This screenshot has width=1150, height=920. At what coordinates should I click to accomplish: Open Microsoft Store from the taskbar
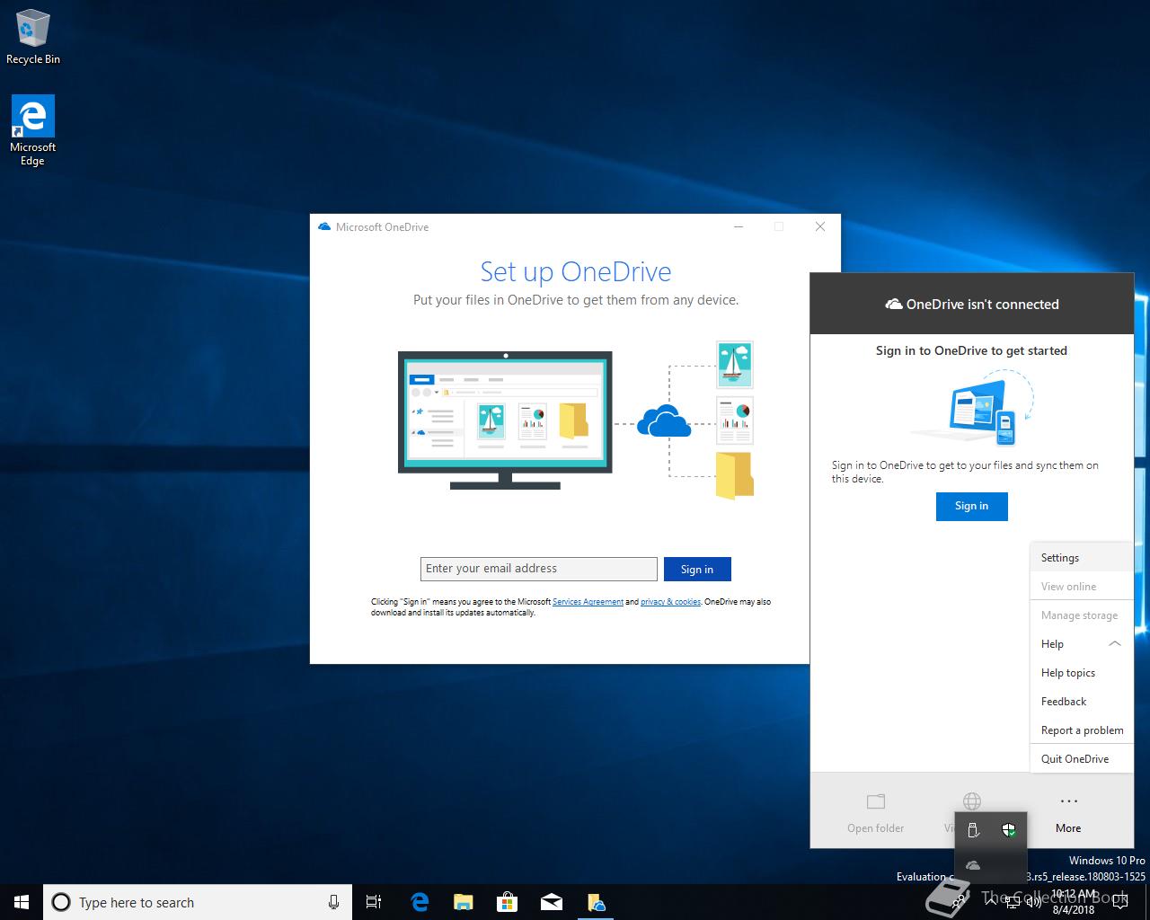508,902
